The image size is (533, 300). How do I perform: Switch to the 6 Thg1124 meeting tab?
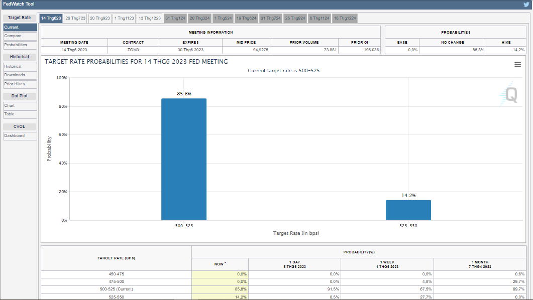coord(319,19)
